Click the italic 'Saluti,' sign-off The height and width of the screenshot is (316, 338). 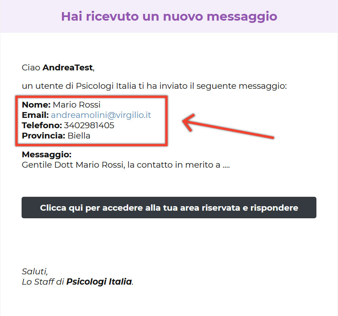(35, 272)
